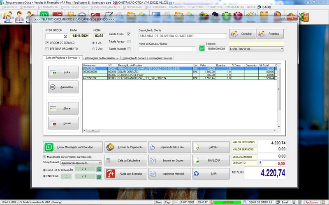Image resolution: width=329 pixels, height=205 pixels.
Task: Select the OCULOS EVOKE PLAY row
Action: tap(180, 75)
